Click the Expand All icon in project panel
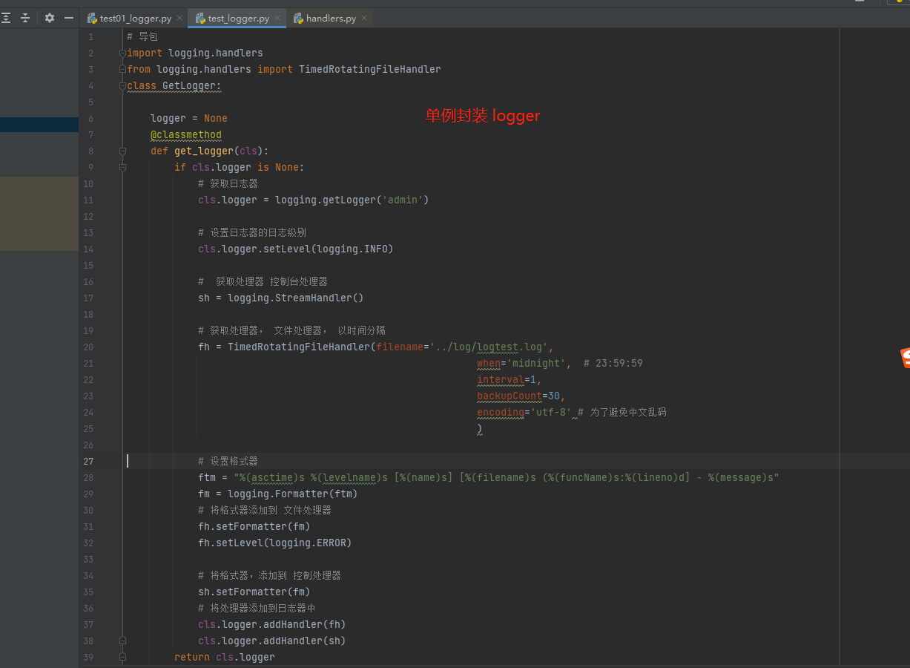The height and width of the screenshot is (668, 910). pos(6,18)
